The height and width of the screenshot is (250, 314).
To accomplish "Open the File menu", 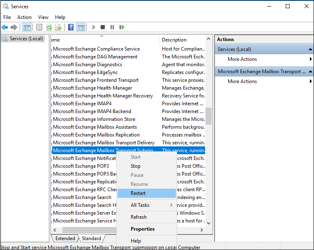I will point(7,17).
